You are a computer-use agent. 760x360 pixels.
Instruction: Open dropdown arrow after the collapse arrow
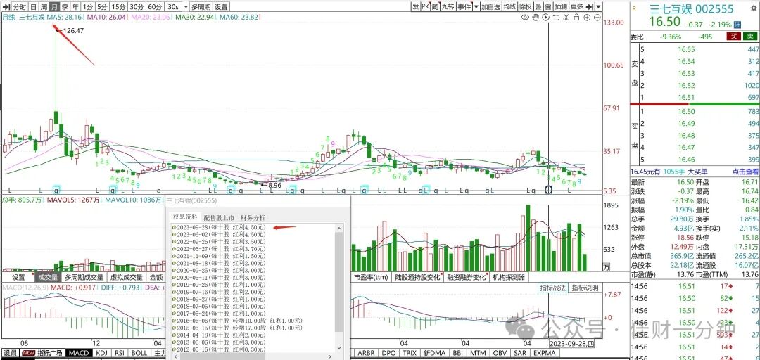tap(599, 6)
